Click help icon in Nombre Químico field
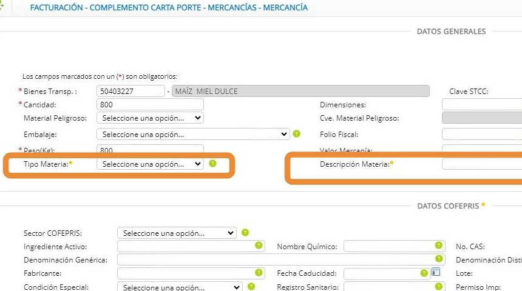This screenshot has width=522, height=291. click(438, 246)
